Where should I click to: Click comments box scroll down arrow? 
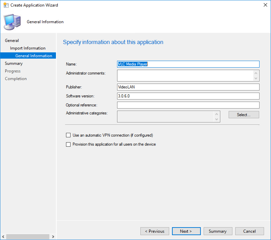click(256, 78)
